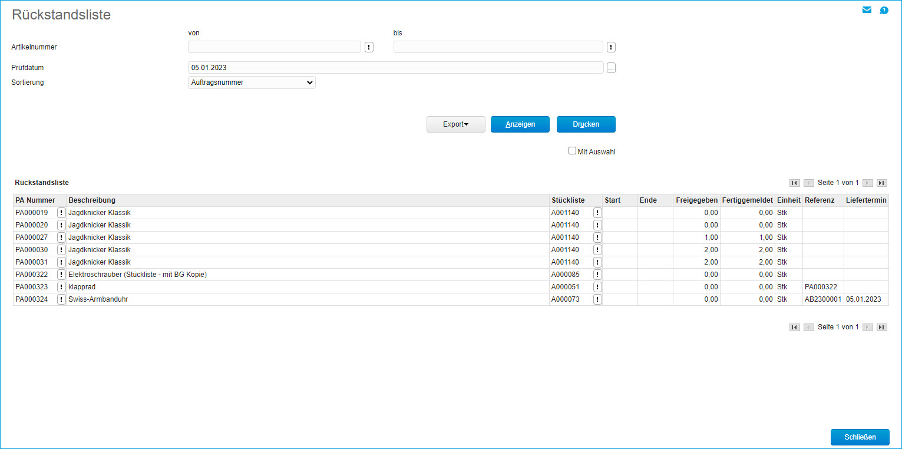The height and width of the screenshot is (449, 902).
Task: Open the help question mark icon
Action: (884, 11)
